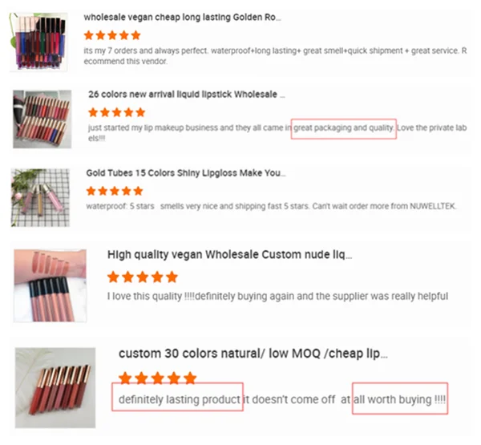Click star rating under nude liquid listing

(x=143, y=277)
